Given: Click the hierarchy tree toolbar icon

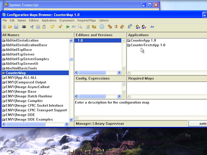Looking at the screenshot, I should (116, 26).
